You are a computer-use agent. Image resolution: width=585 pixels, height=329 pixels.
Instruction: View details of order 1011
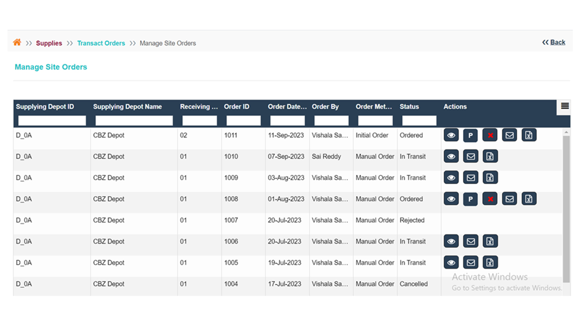[451, 135]
